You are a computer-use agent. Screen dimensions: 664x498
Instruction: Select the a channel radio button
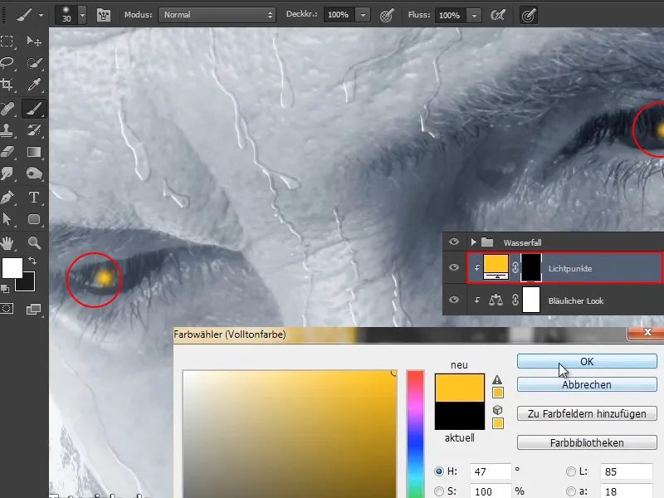point(571,491)
